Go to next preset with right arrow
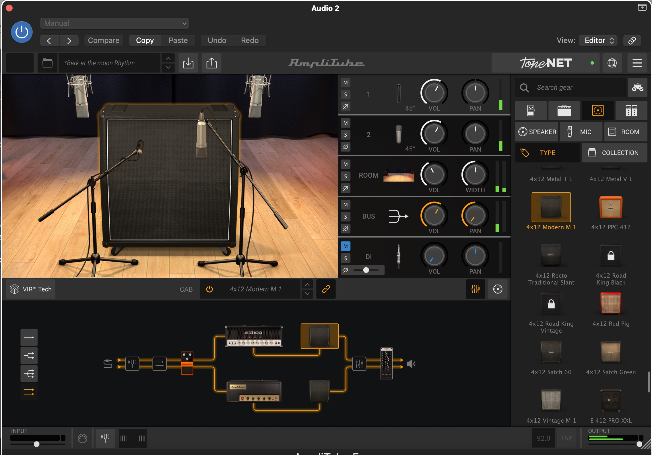Screen dimensions: 652x455 (x=69, y=41)
